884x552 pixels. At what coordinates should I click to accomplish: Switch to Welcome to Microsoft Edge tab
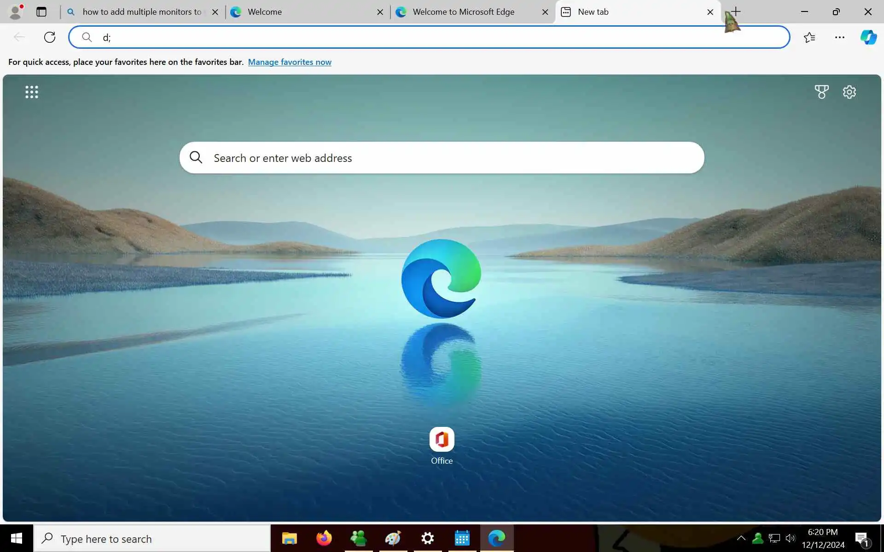[x=463, y=12]
